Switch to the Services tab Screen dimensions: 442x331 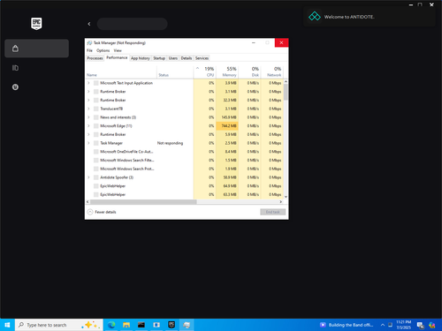click(202, 58)
